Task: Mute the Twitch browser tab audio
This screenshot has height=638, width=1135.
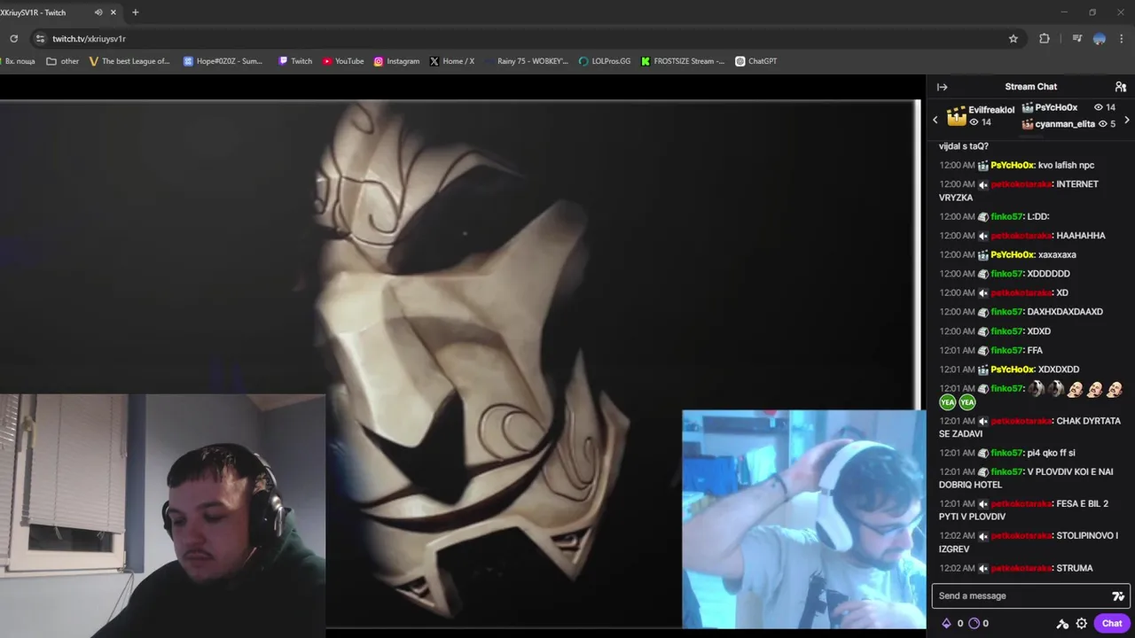Action: point(98,12)
